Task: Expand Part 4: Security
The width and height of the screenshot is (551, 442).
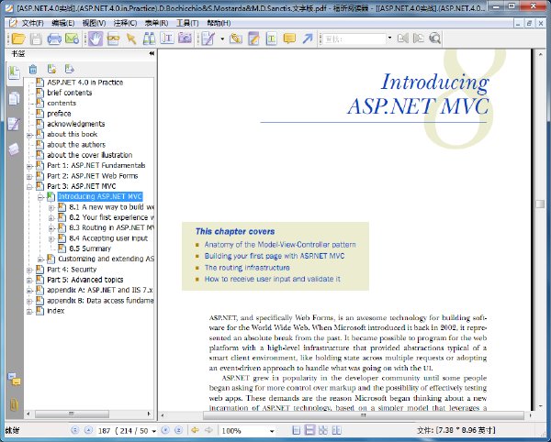Action: (30, 271)
